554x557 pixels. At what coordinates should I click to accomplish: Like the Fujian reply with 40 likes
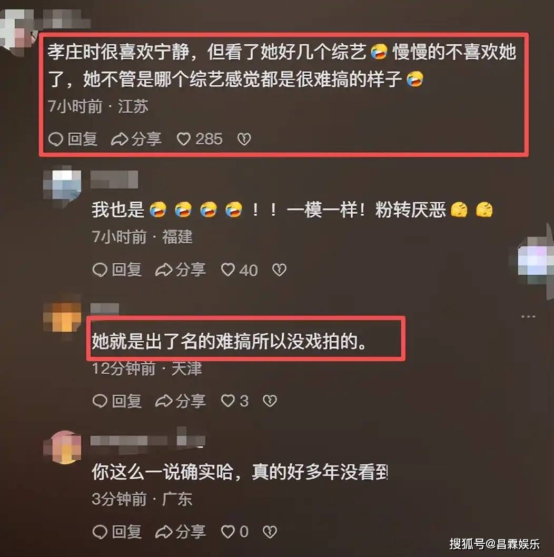239,270
